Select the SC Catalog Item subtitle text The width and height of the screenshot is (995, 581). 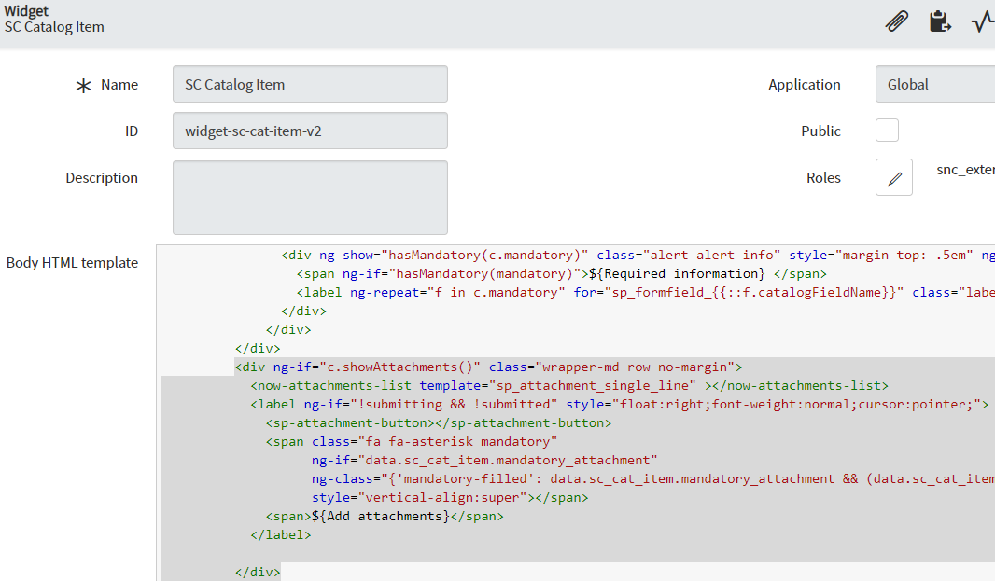(53, 27)
